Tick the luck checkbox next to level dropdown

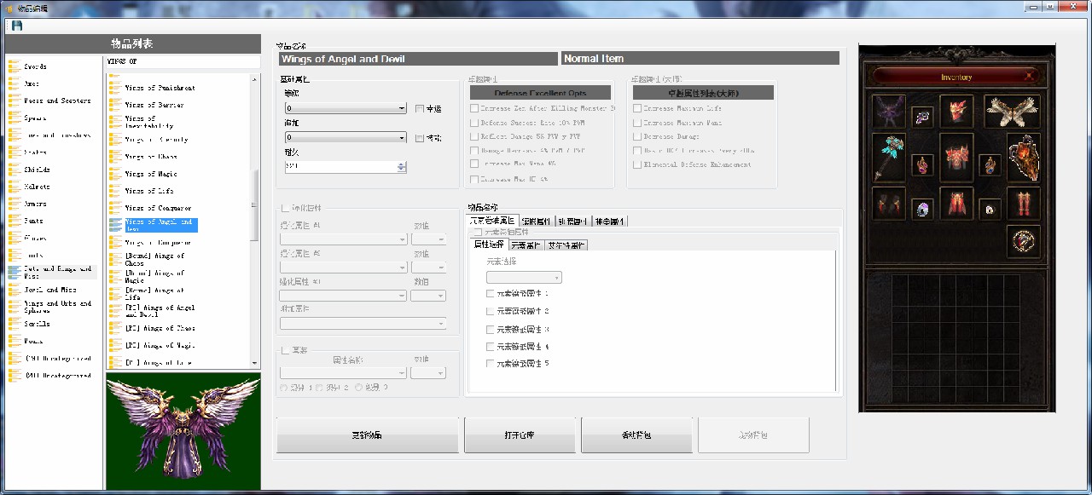tap(420, 108)
